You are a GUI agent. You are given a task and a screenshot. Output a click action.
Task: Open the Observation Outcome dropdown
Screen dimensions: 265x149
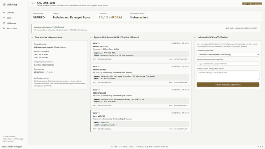[x=228, y=55]
